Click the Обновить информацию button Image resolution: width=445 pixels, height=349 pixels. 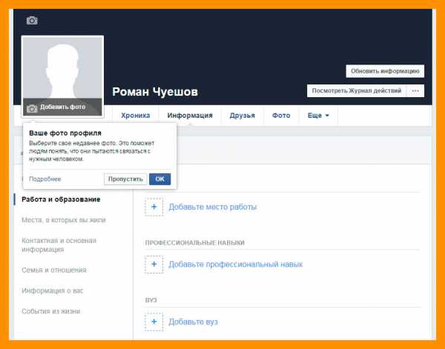pyautogui.click(x=385, y=71)
